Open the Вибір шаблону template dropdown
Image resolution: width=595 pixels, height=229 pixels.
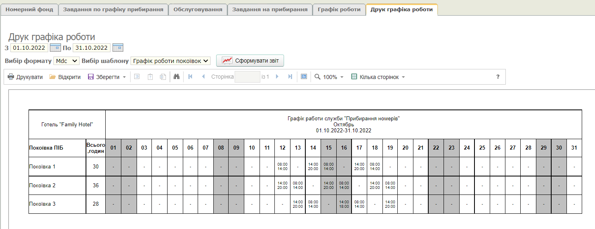point(171,61)
